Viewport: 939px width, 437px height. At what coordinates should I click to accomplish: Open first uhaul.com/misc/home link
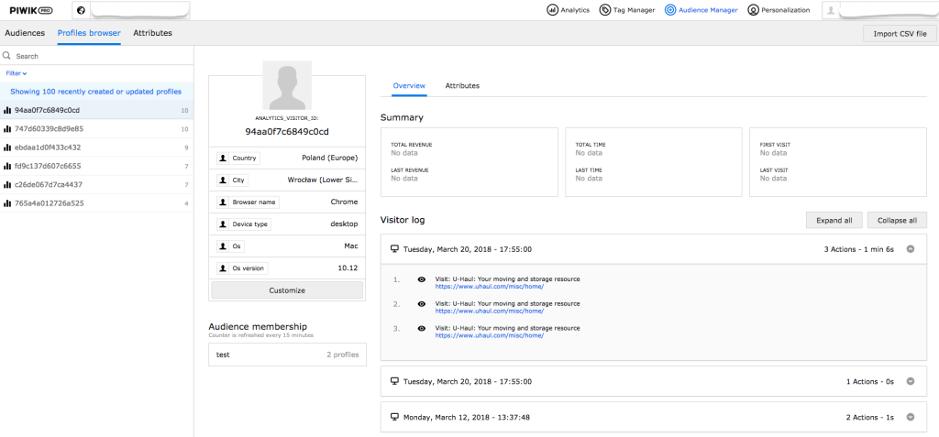click(490, 286)
